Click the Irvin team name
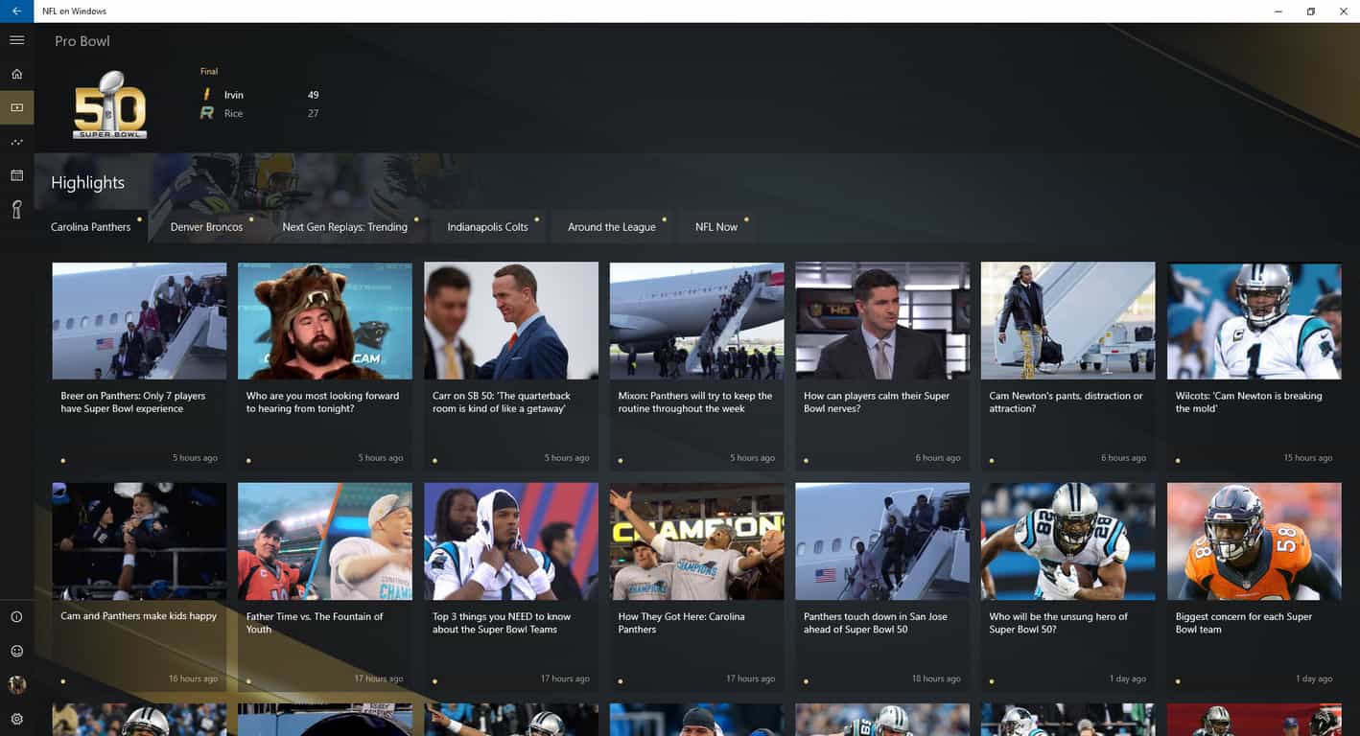This screenshot has height=736, width=1360. (x=234, y=95)
